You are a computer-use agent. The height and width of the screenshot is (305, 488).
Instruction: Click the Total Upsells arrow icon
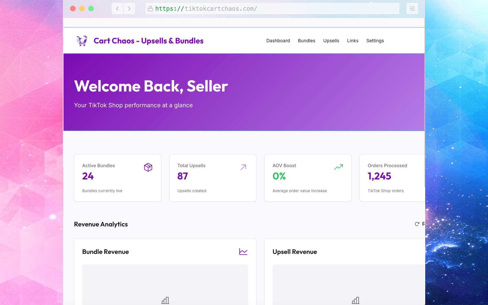tap(243, 167)
